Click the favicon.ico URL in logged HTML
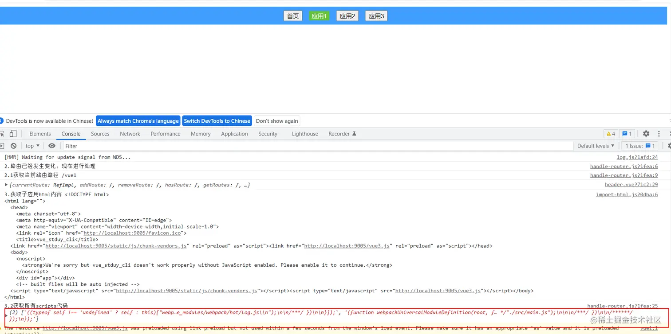 (132, 233)
